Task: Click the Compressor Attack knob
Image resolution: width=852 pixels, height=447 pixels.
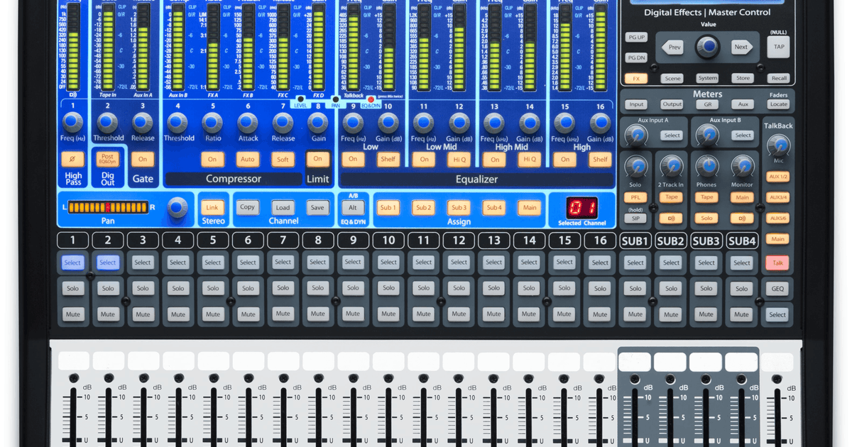Action: click(x=248, y=122)
